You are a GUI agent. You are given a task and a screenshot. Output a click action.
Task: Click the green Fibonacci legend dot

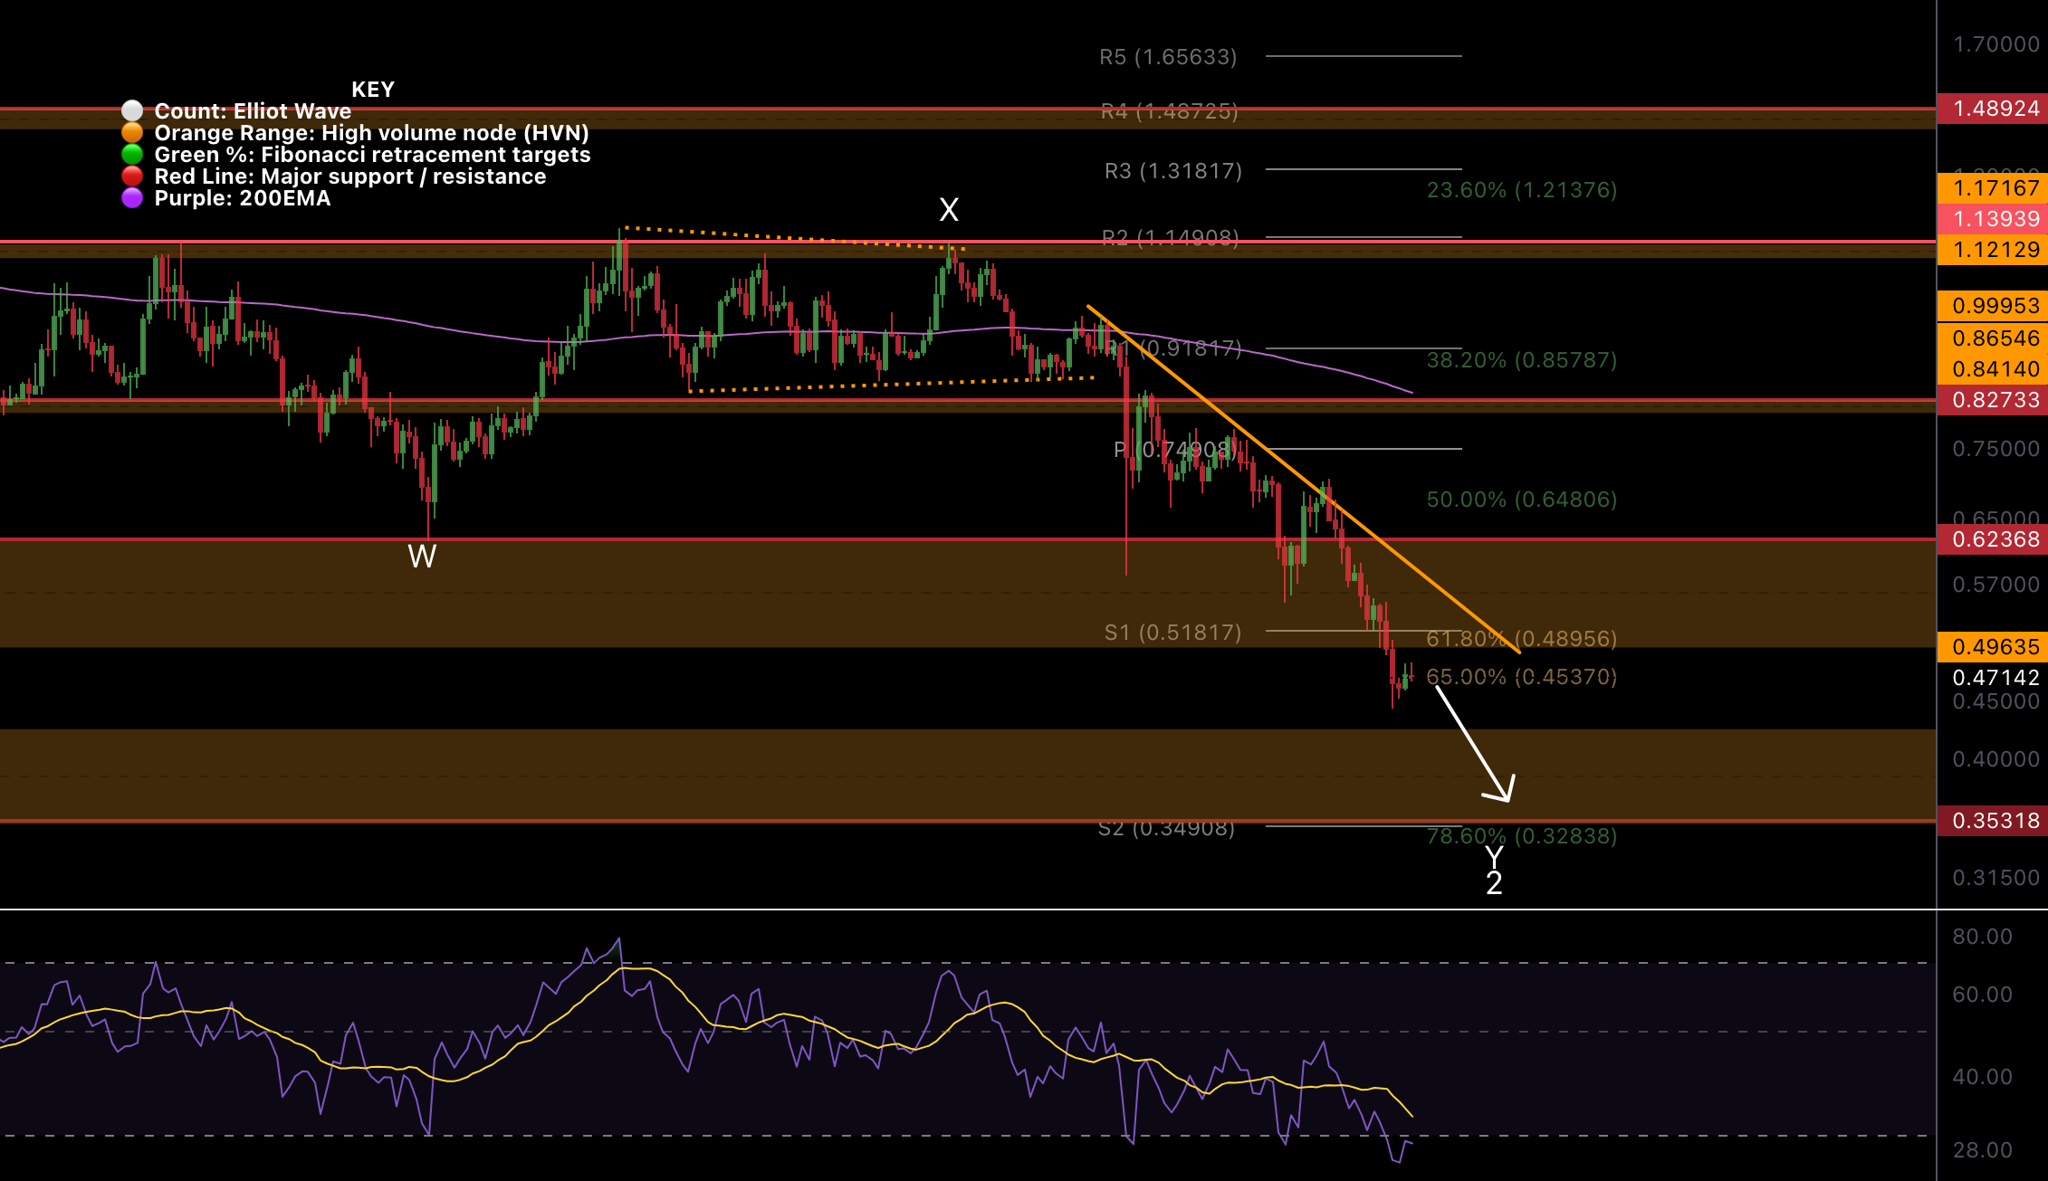[132, 155]
